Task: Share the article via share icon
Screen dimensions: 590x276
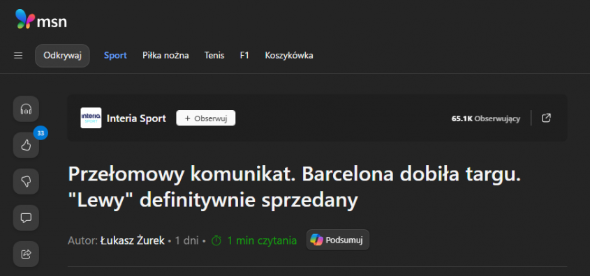Action: (26, 254)
